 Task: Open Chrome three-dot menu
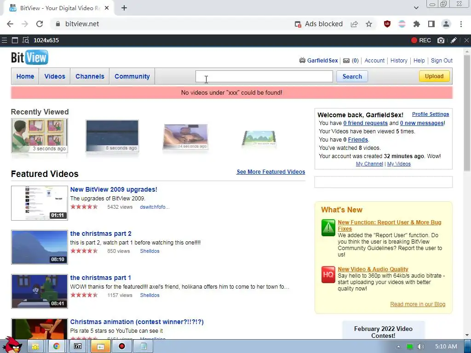(461, 24)
